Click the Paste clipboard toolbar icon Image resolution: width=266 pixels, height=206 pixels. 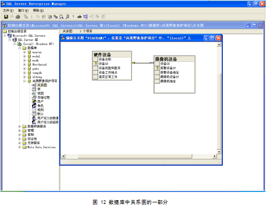click(x=44, y=17)
